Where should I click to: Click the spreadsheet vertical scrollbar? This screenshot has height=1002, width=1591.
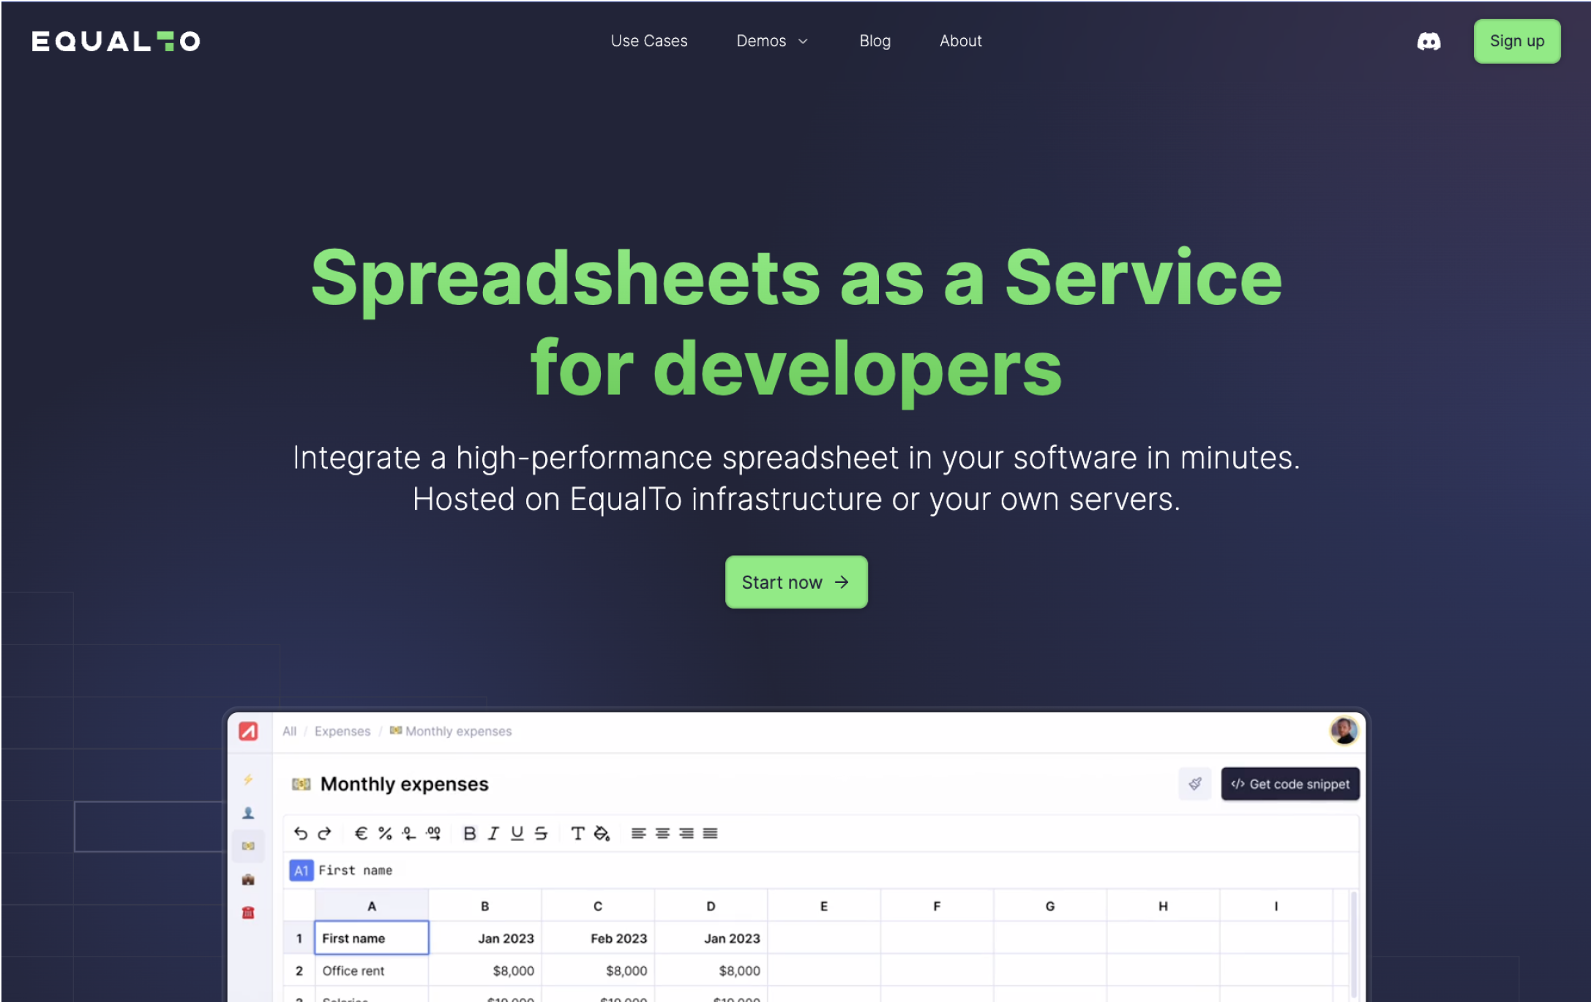[x=1354, y=946]
